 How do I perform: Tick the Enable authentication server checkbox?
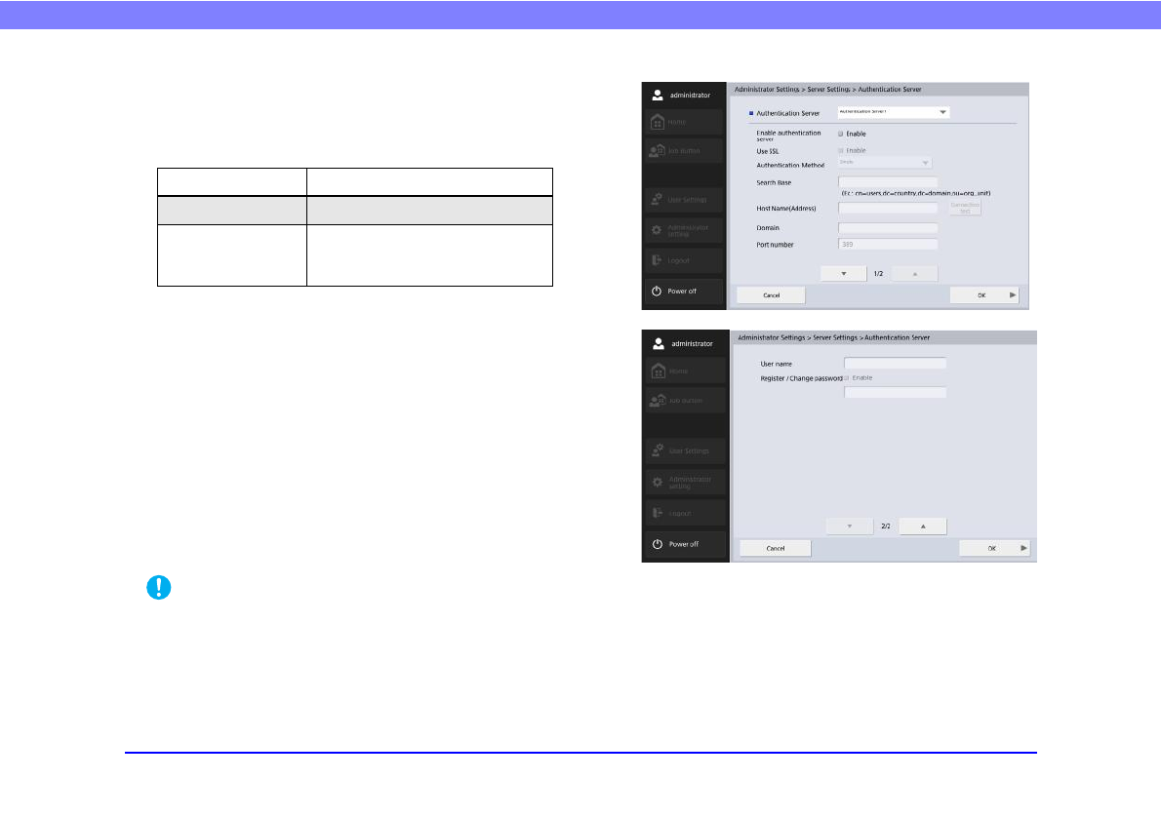click(x=841, y=134)
